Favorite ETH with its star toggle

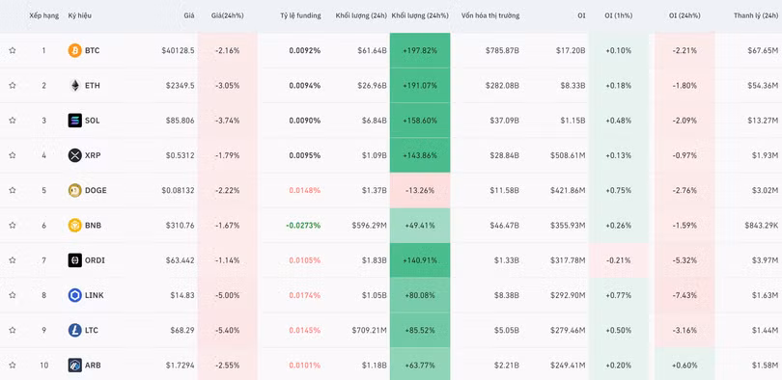click(x=13, y=85)
